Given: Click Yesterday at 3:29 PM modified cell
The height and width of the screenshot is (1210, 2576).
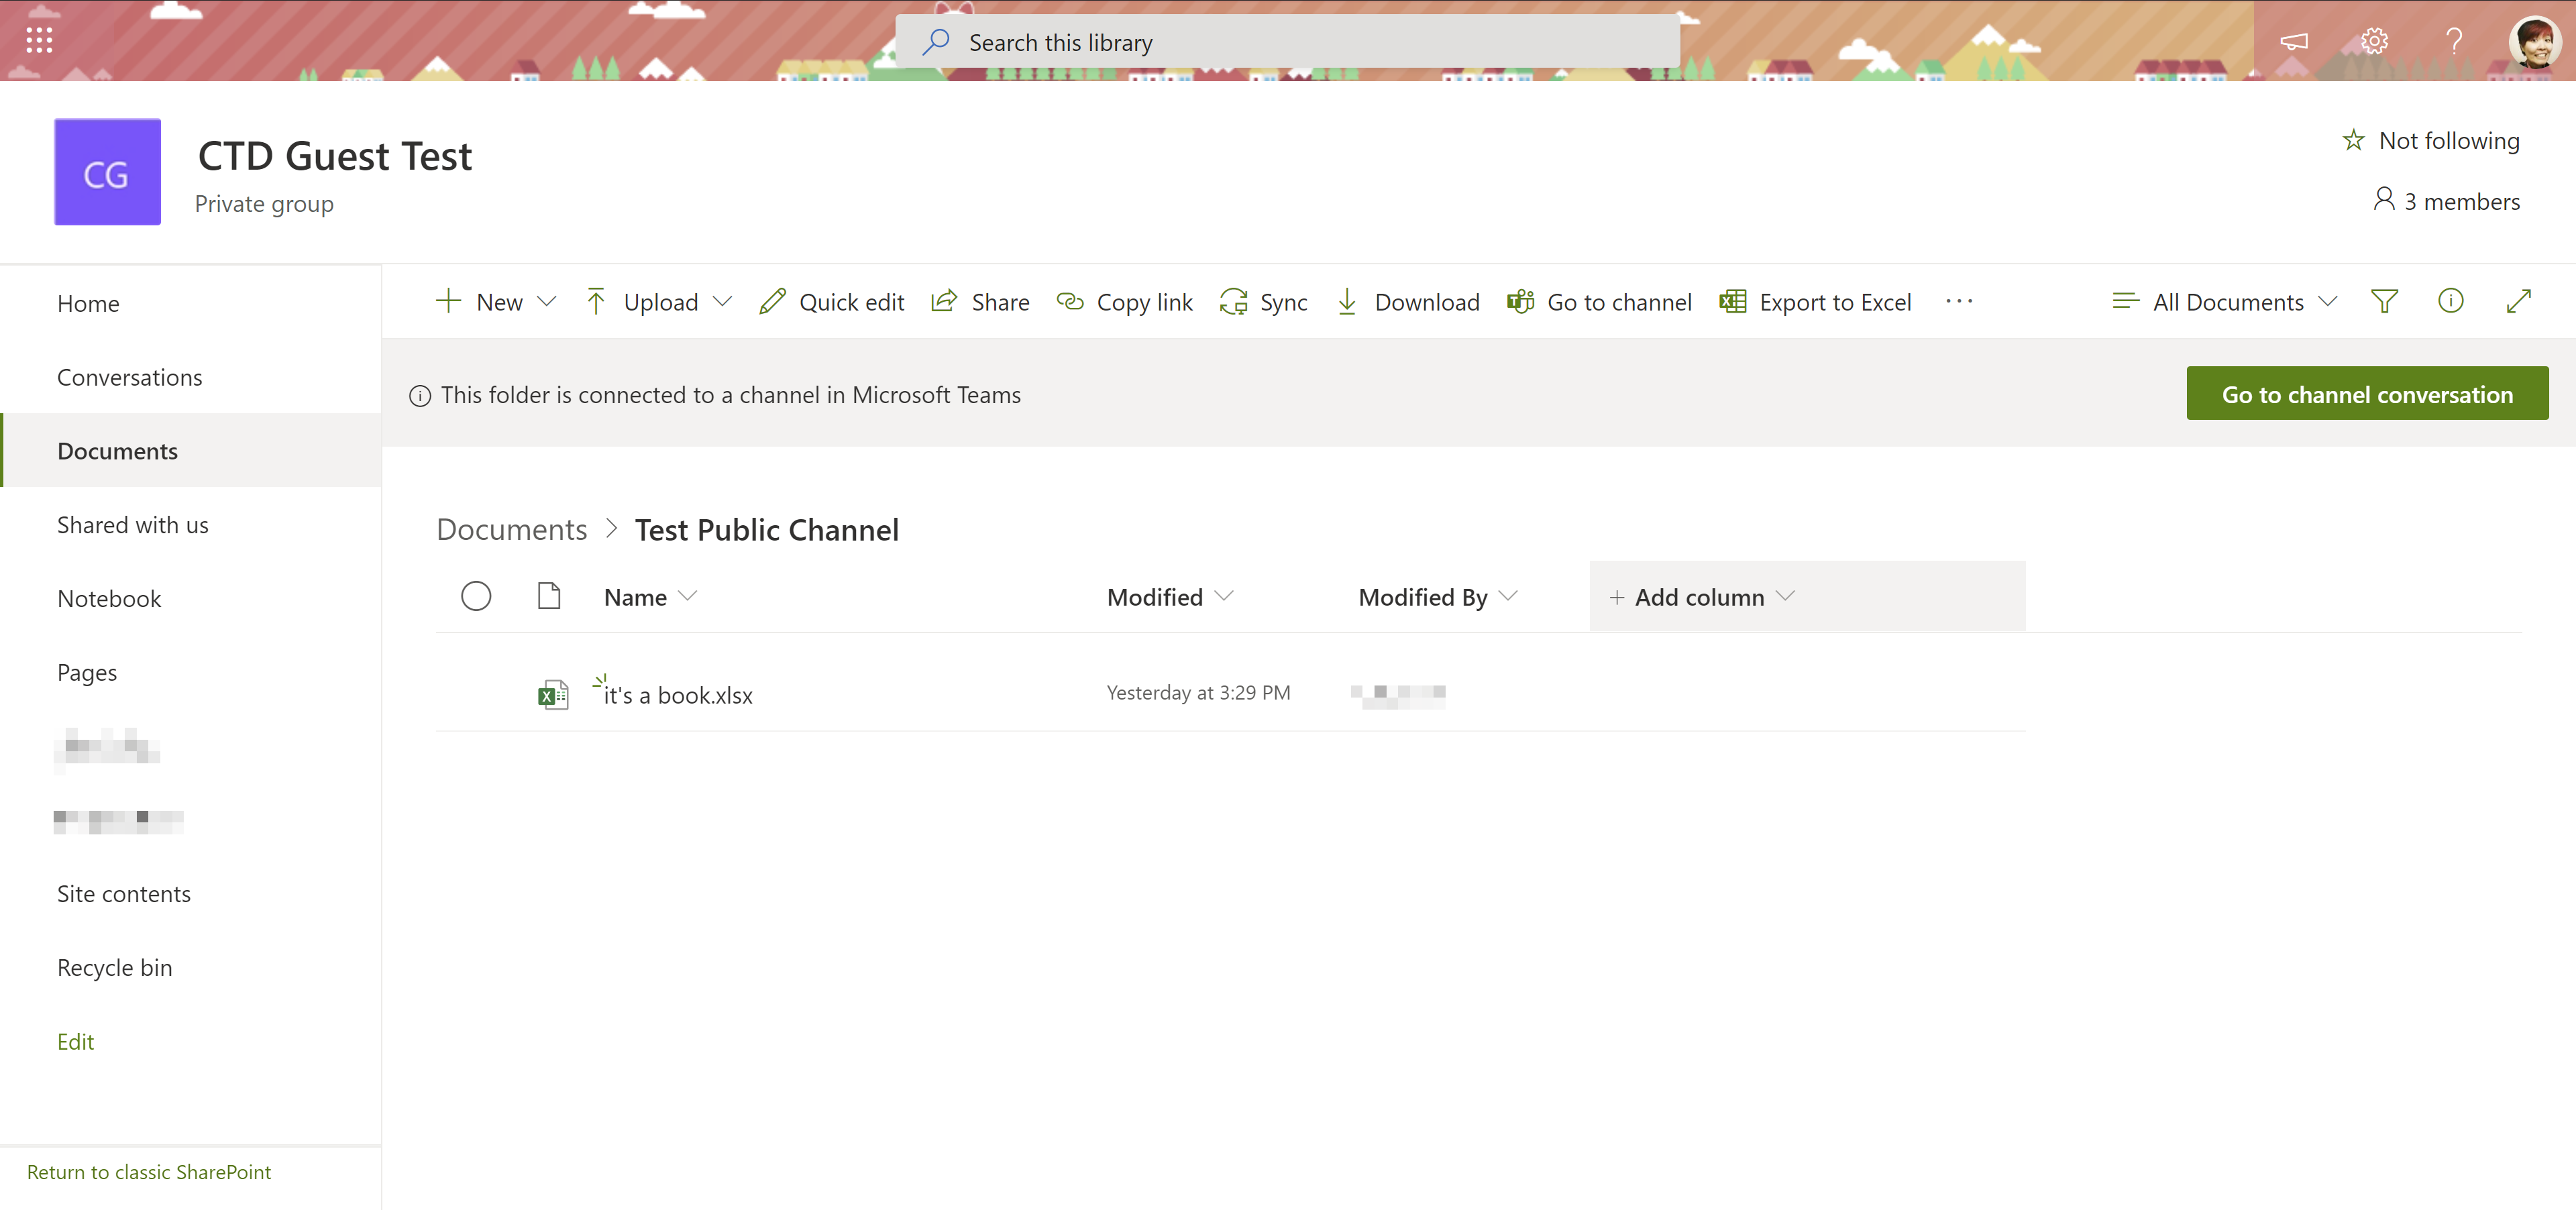Looking at the screenshot, I should [x=1198, y=693].
